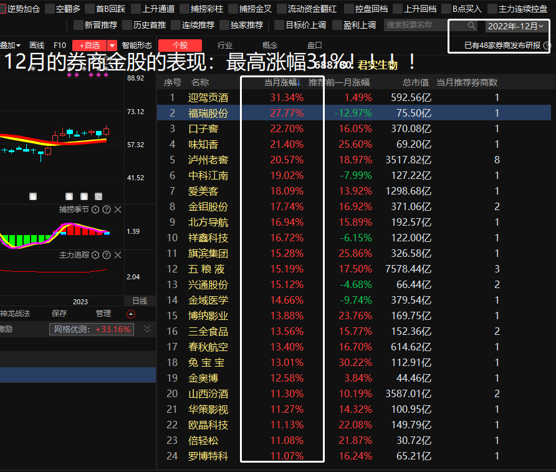Screen dimensions: 556x472
Task: Sort by 当月推荐券商数 column header
Action: point(467,83)
